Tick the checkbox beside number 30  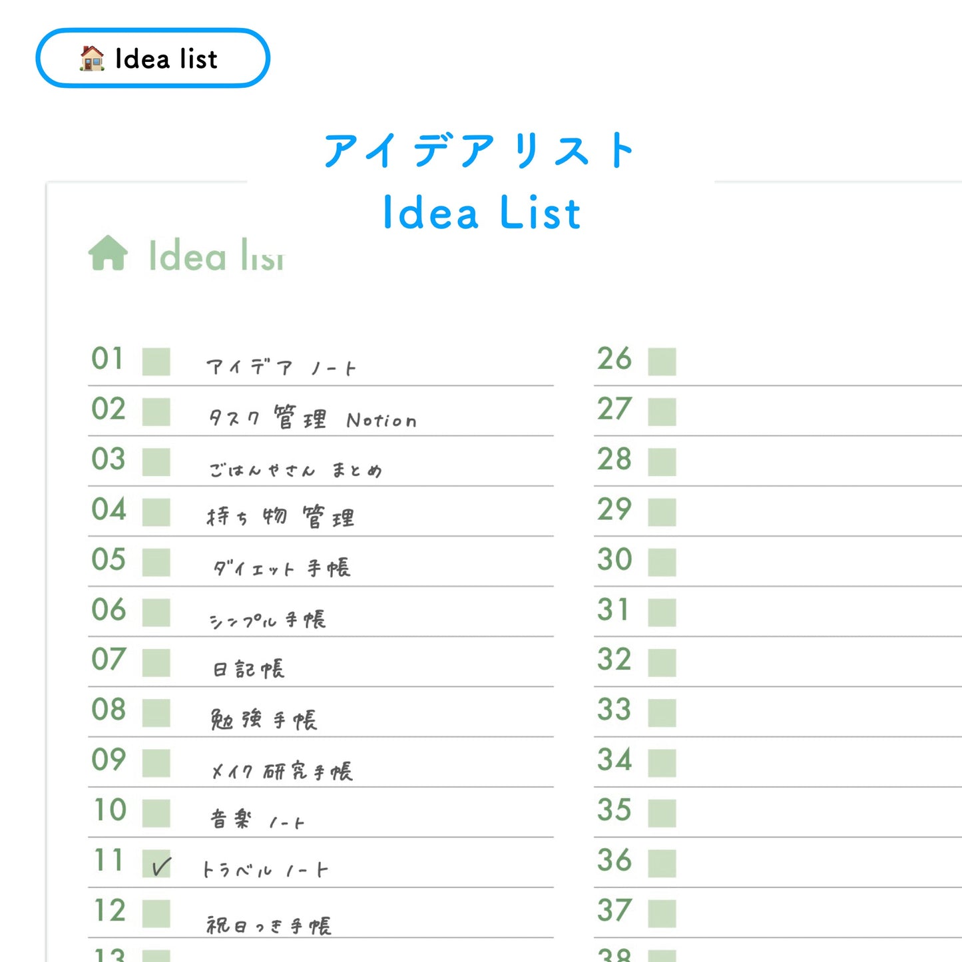pos(662,563)
